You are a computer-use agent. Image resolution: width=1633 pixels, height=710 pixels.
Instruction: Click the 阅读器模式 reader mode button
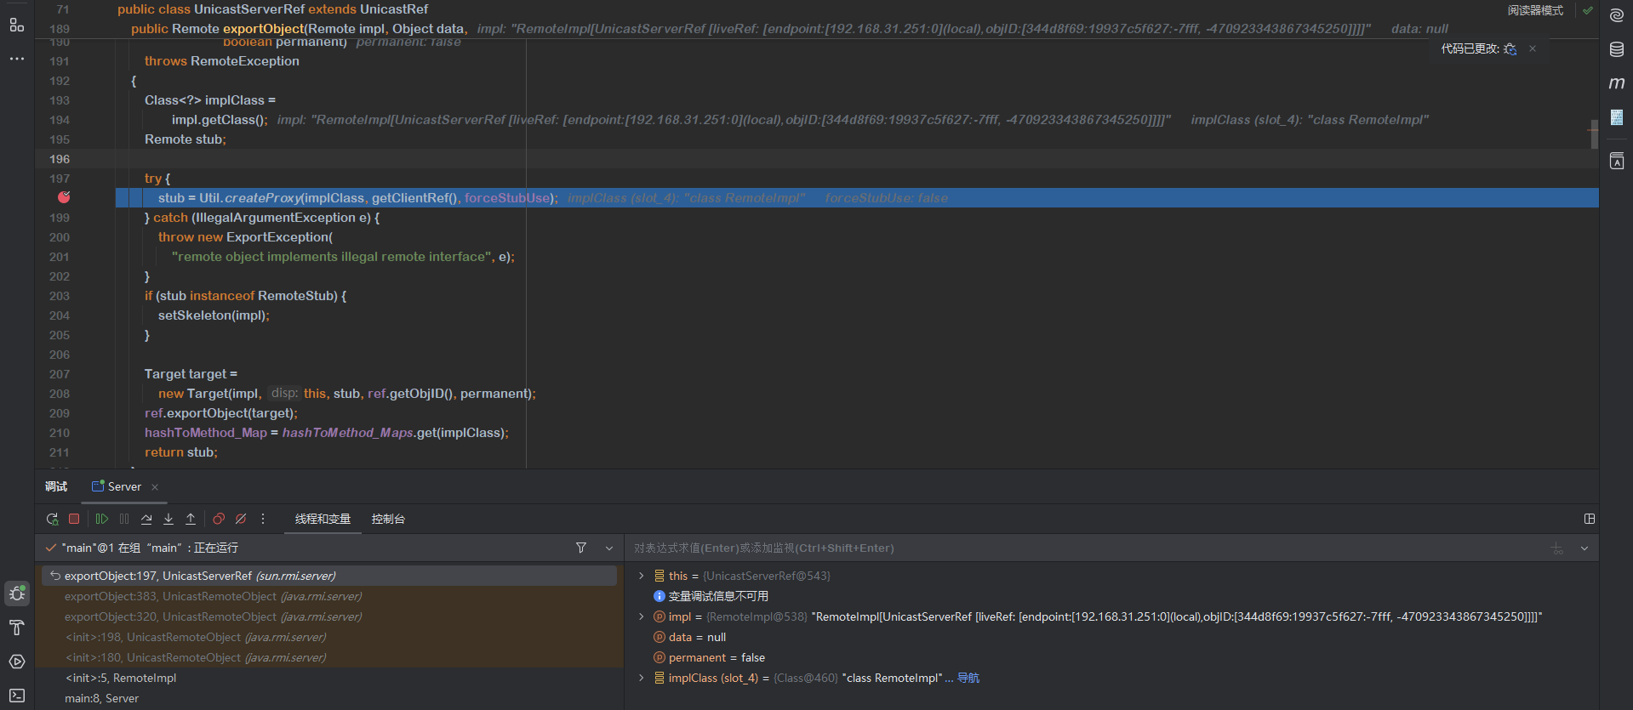pos(1535,10)
